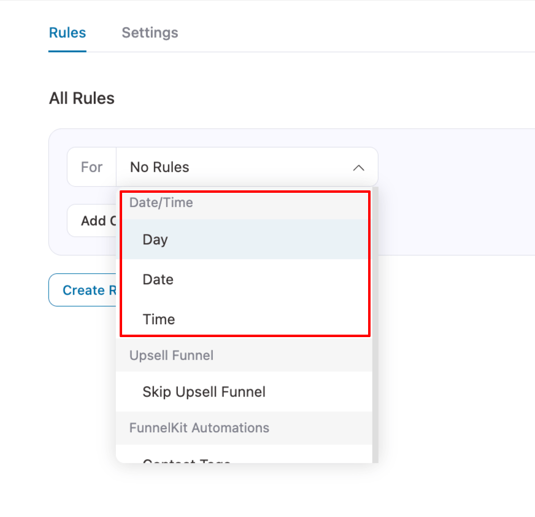535x517 pixels.
Task: Click the Upsell Funnel group header
Action: coord(171,356)
